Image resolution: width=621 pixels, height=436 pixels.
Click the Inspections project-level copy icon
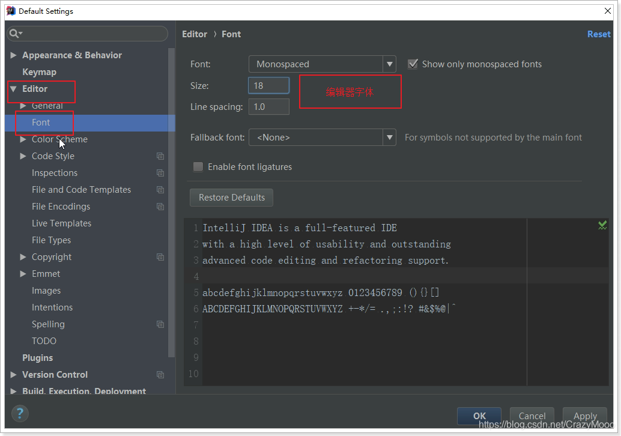tap(160, 173)
